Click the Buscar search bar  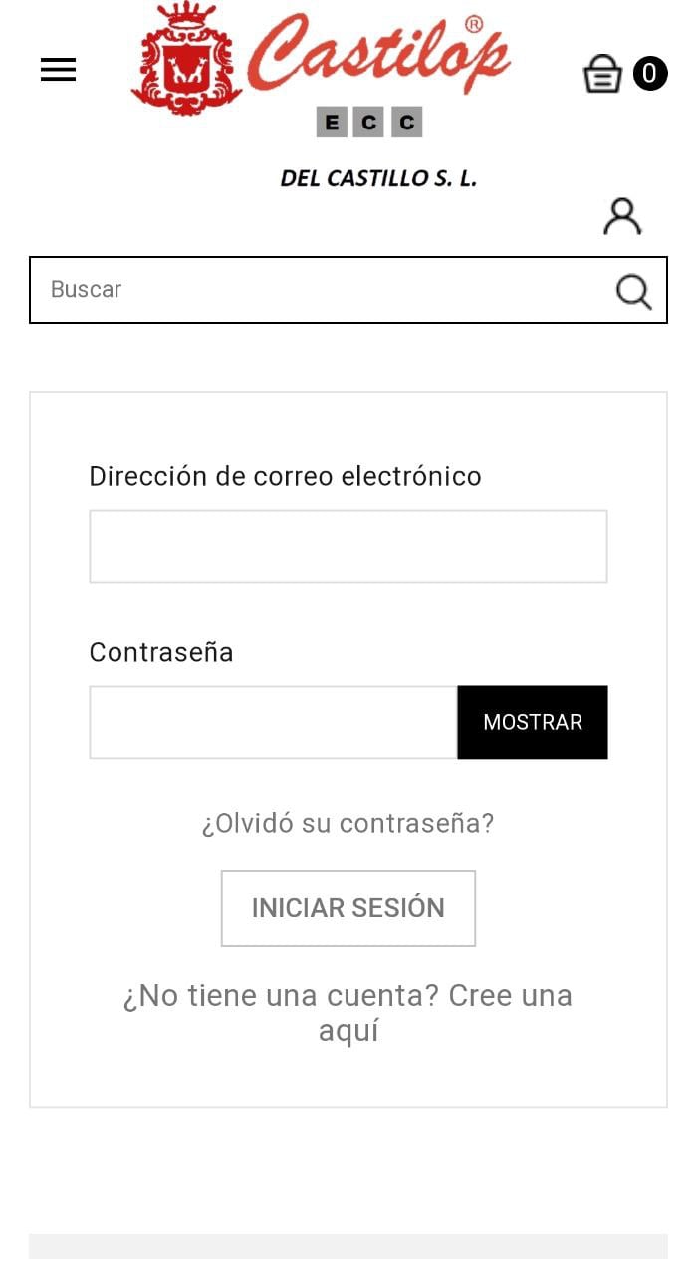tap(299, 291)
